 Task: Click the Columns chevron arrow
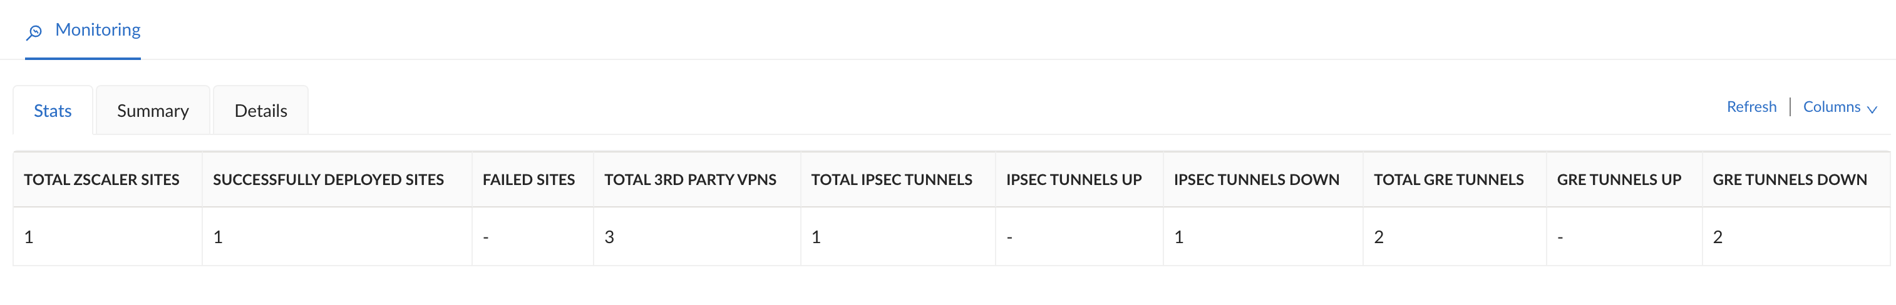coord(1872,109)
